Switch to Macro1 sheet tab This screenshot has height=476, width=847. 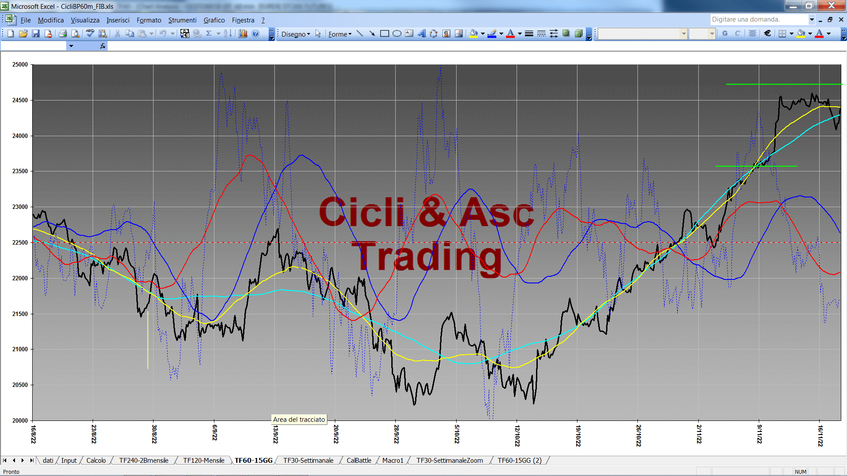[393, 461]
